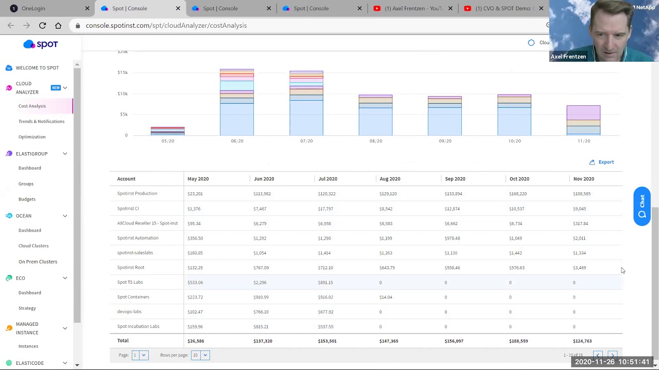The image size is (659, 370).
Task: Click the browser back arrow
Action: click(11, 25)
